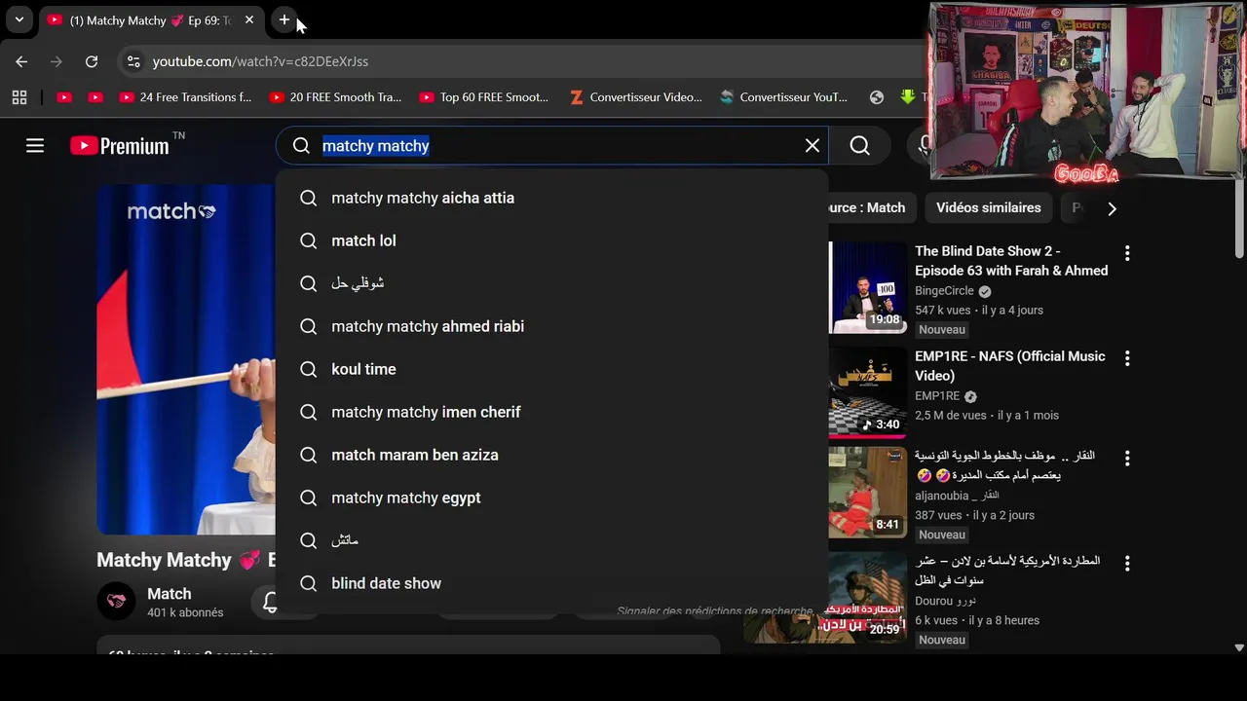The image size is (1247, 701).
Task: Open the first YouTube bookmark icon
Action: 64,97
